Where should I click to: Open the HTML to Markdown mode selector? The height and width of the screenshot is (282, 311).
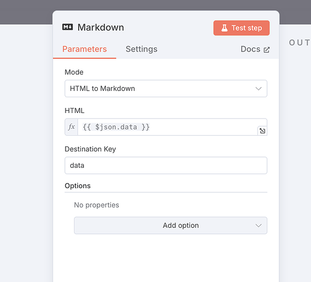[x=166, y=89]
